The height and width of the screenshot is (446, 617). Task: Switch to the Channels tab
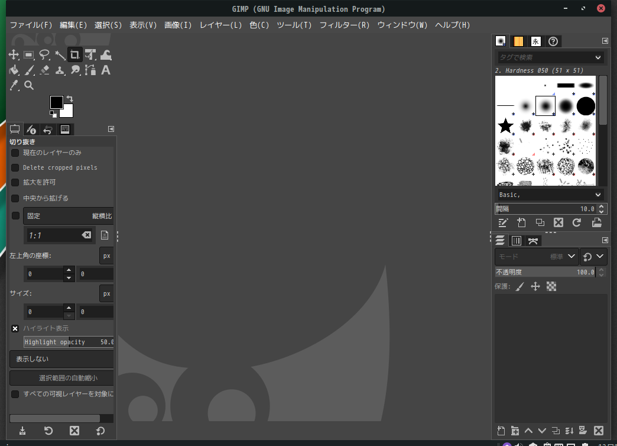click(x=517, y=241)
